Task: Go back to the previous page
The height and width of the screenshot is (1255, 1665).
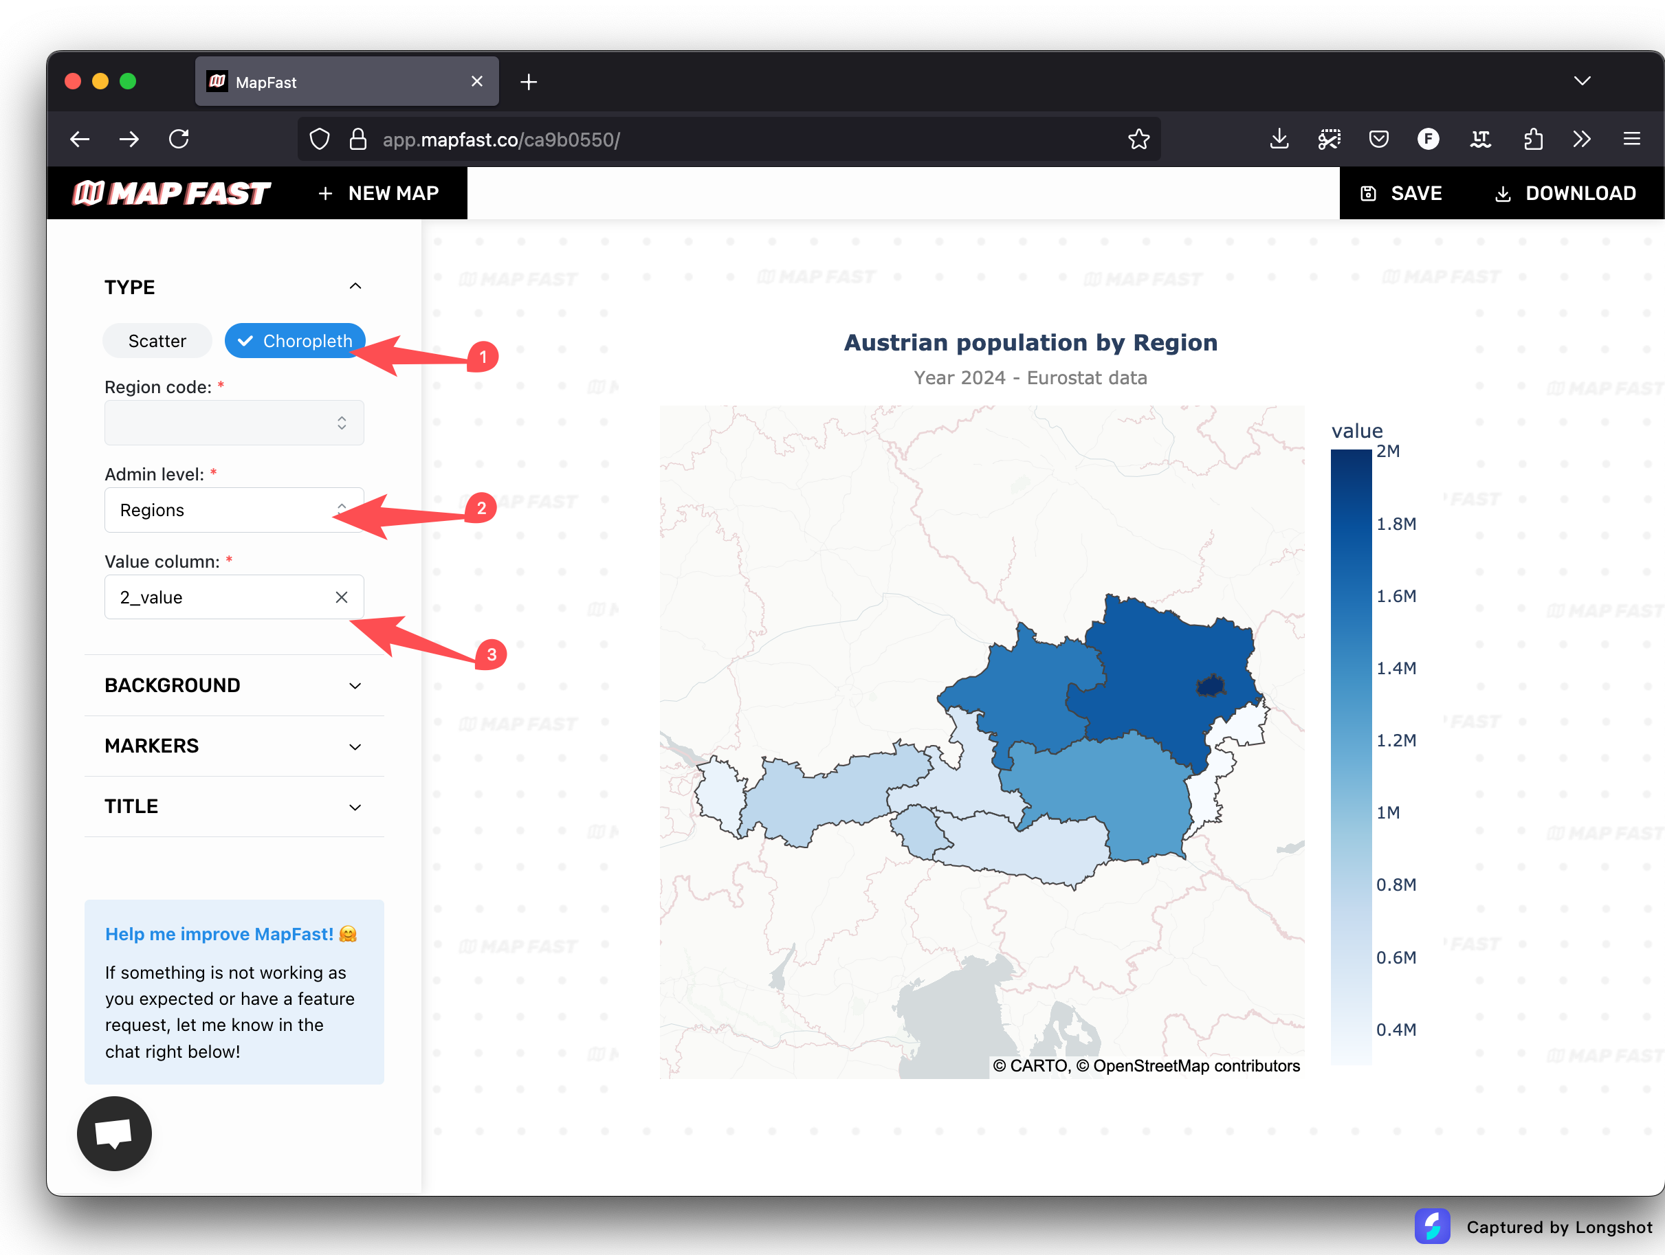Action: point(80,140)
